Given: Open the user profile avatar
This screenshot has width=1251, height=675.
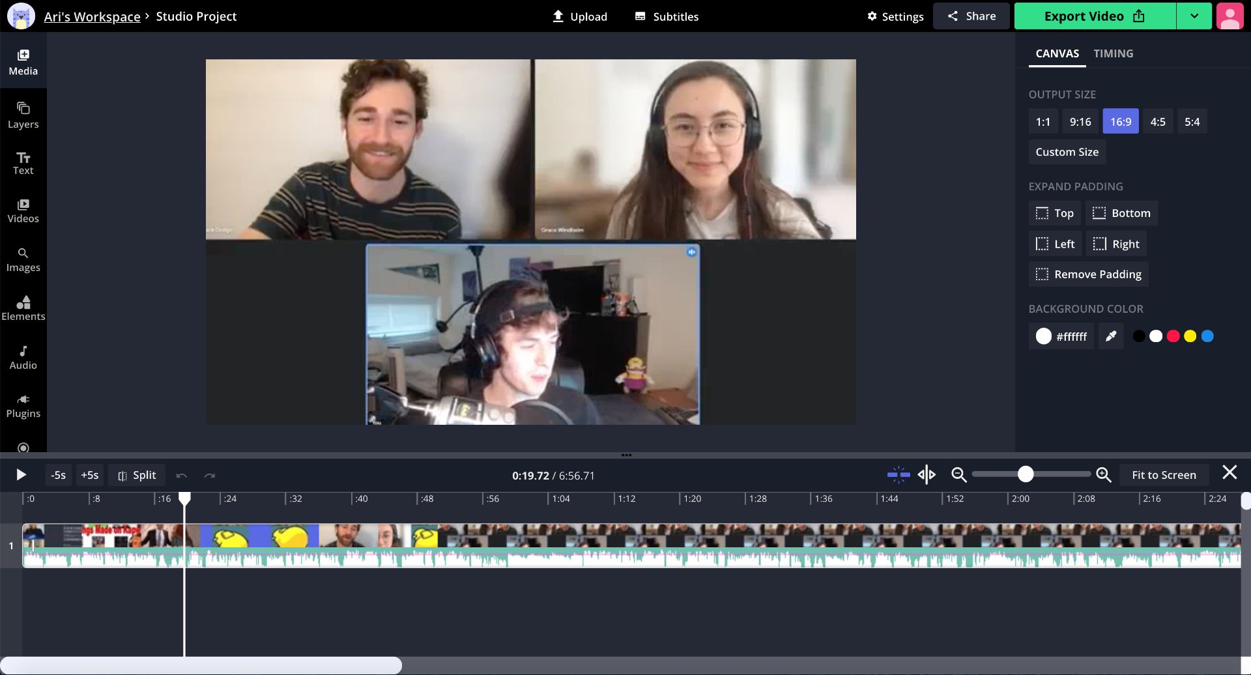Looking at the screenshot, I should tap(1229, 16).
